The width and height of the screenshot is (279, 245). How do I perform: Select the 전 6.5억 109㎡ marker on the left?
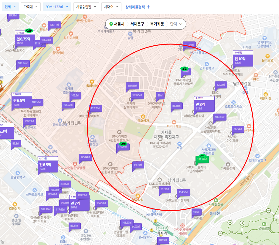point(19,101)
